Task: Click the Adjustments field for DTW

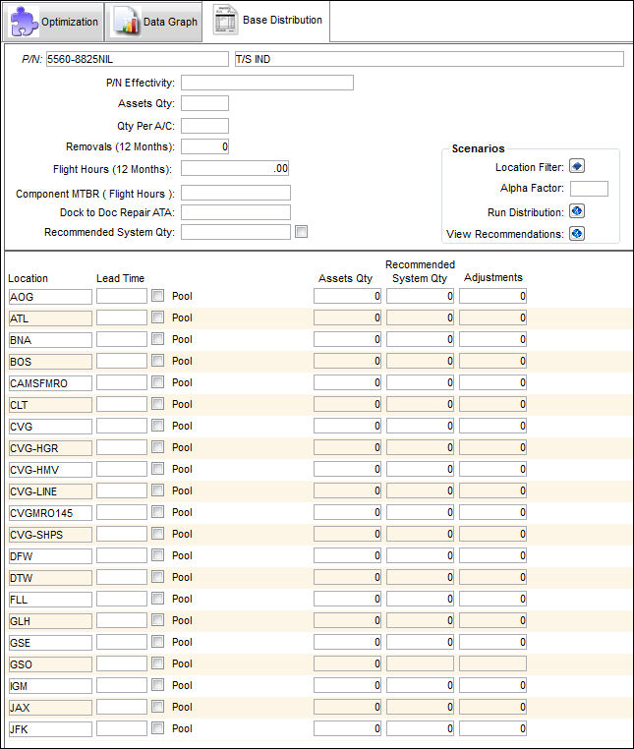Action: click(x=492, y=577)
